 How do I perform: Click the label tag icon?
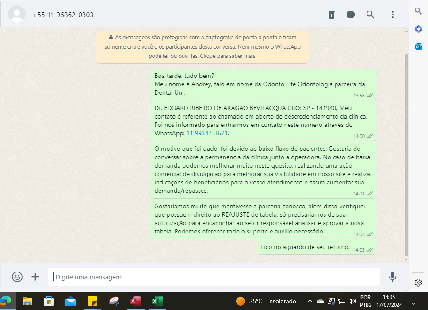[x=351, y=15]
